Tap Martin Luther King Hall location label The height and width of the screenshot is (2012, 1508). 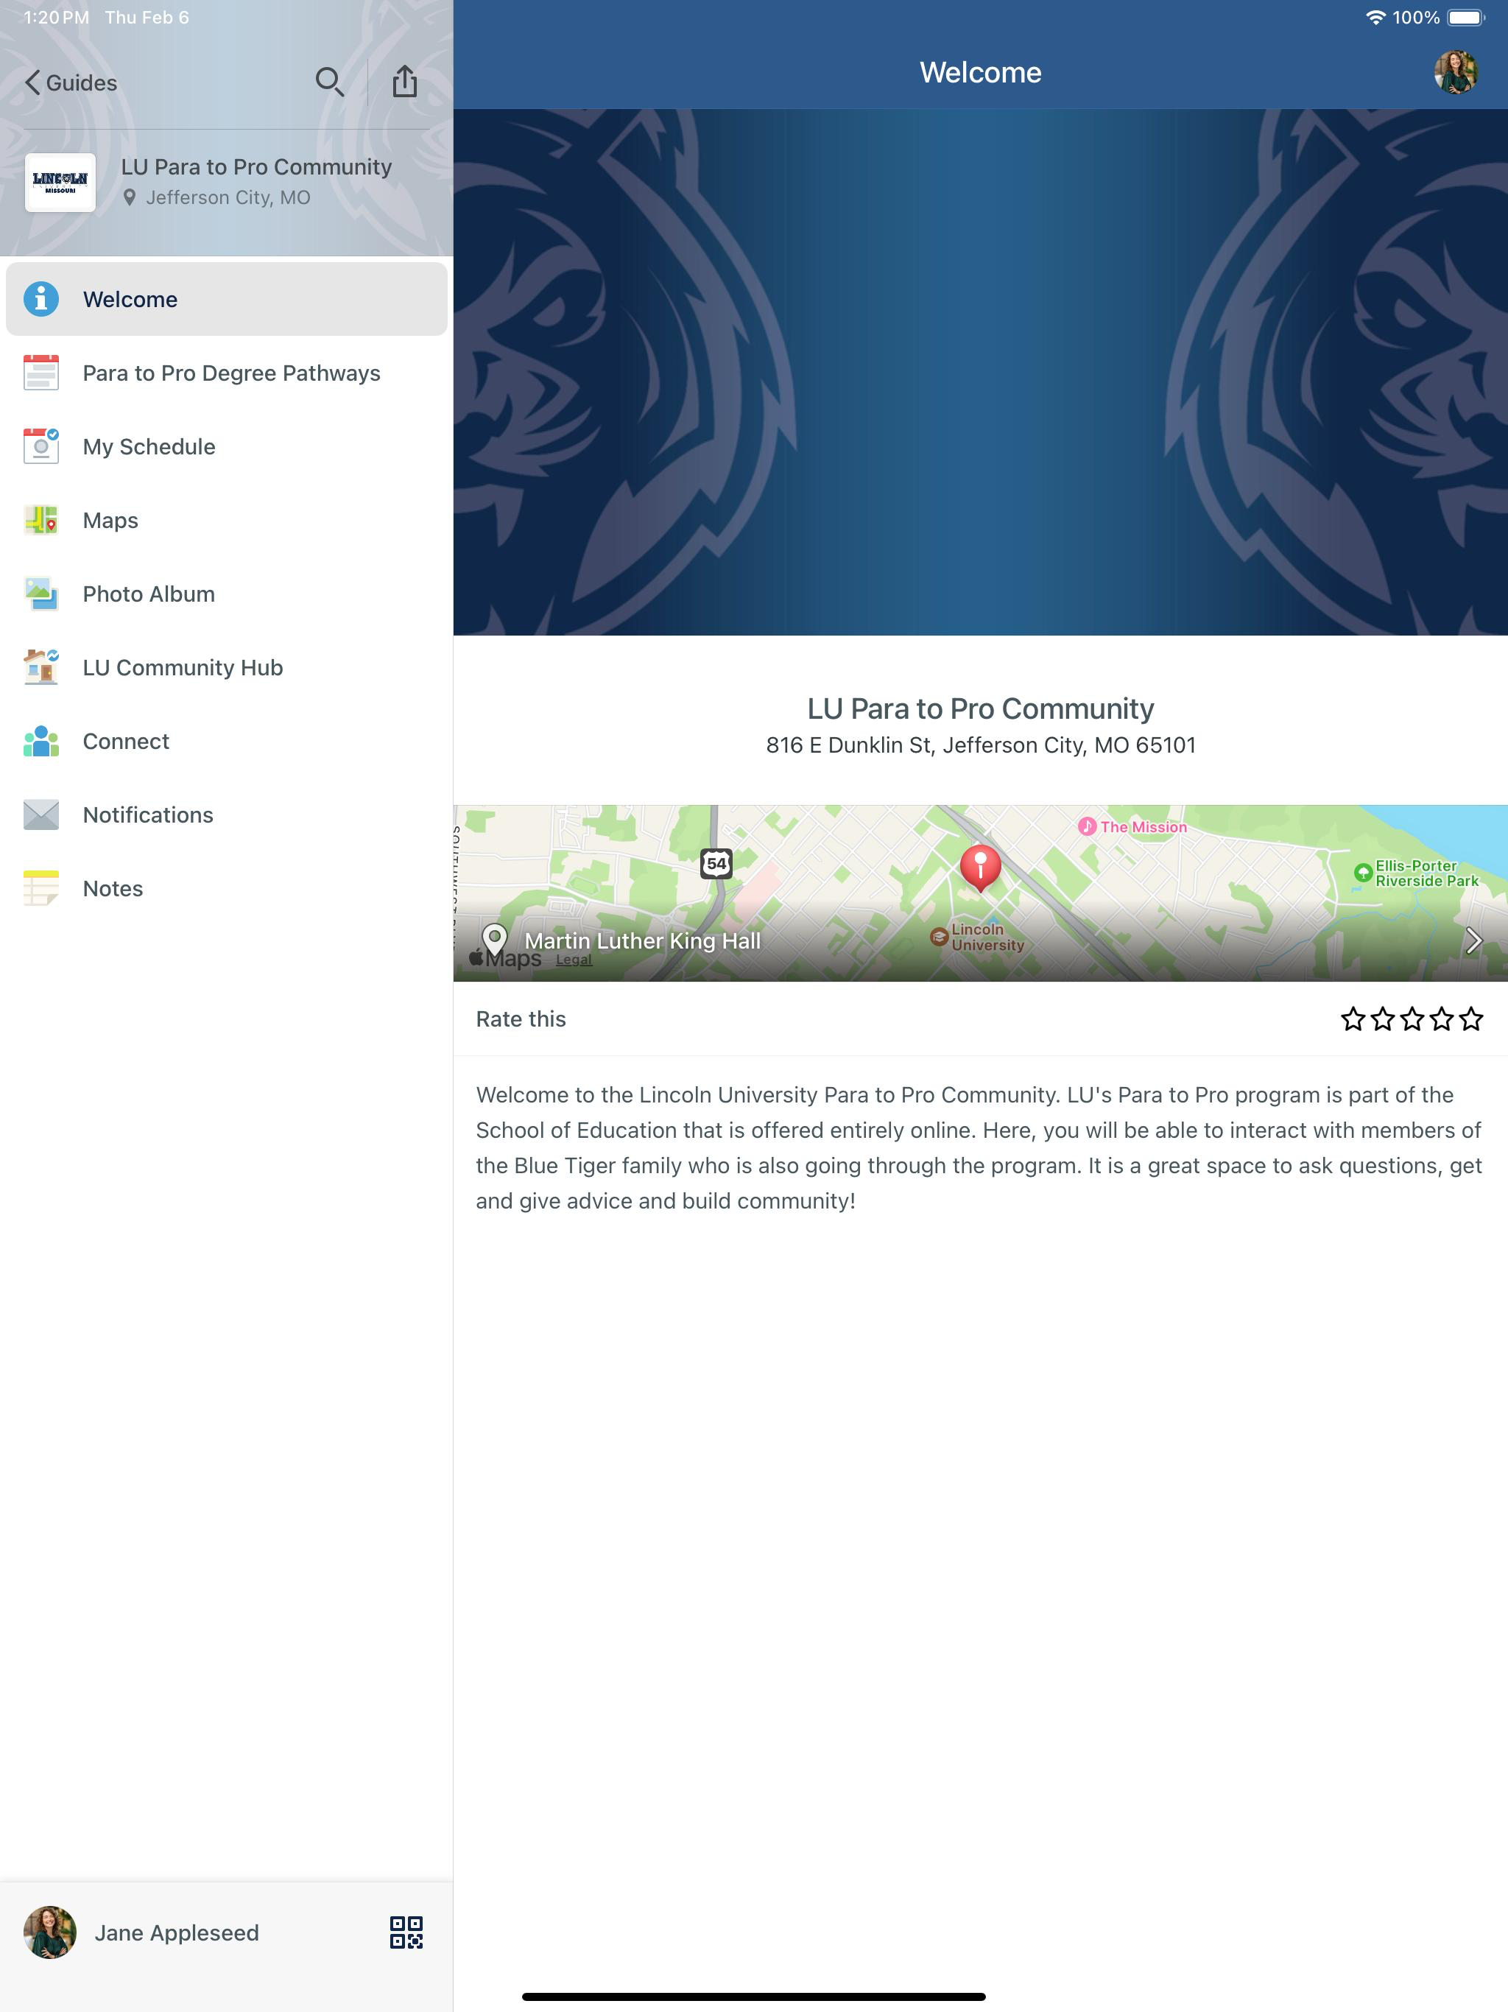[642, 940]
